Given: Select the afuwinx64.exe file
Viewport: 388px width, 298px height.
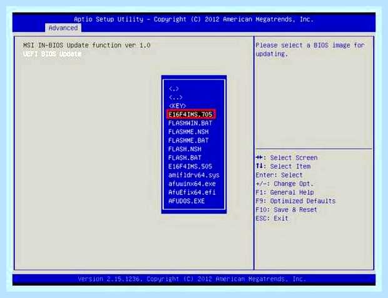Looking at the screenshot, I should 191,184.
